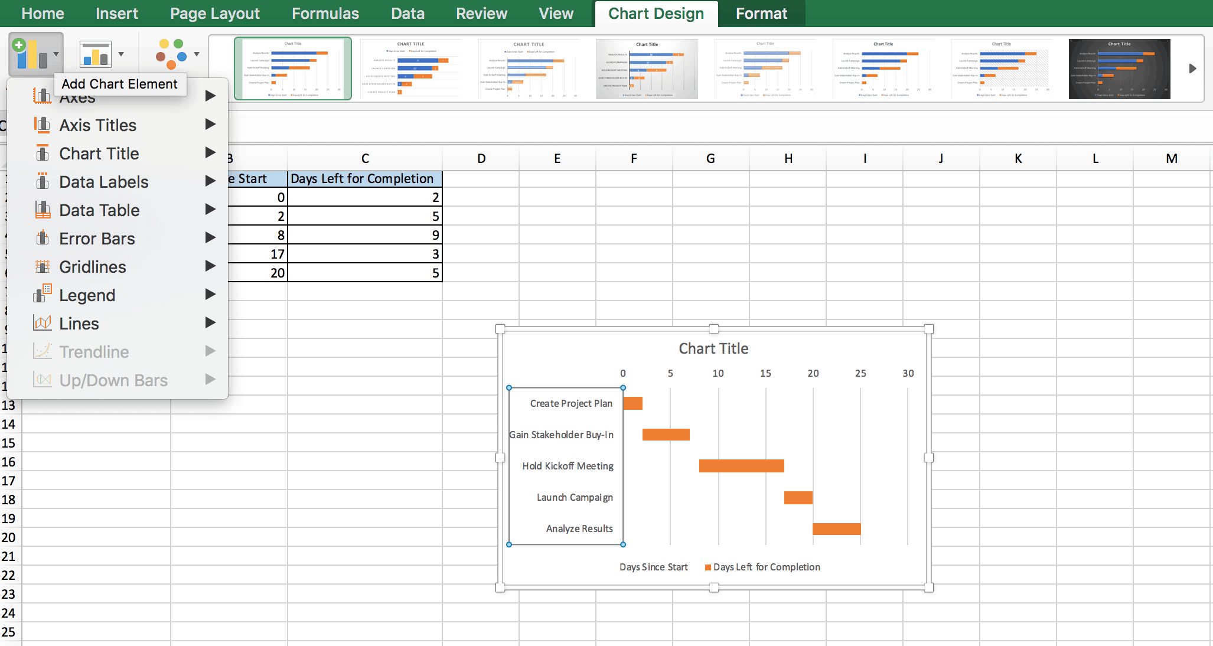Viewport: 1213px width, 646px height.
Task: Click the clustered bar chart style option
Action: pyautogui.click(x=292, y=68)
